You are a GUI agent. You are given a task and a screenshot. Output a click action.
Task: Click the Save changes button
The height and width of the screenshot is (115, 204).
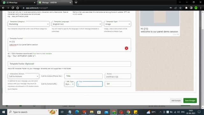pos(190,101)
